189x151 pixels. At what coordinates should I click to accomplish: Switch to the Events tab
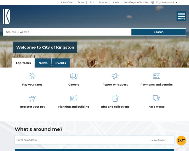click(60, 63)
